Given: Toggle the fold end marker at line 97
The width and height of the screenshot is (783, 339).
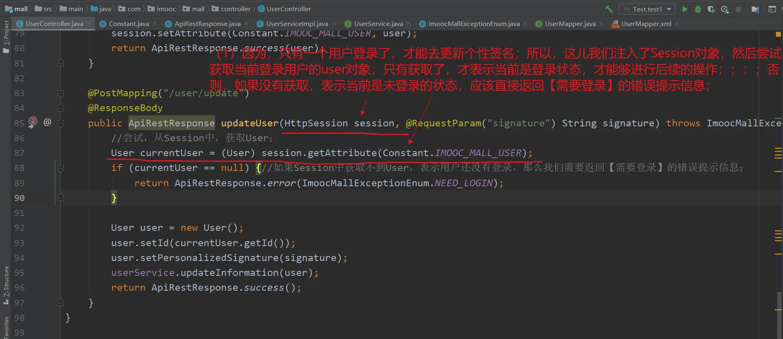Looking at the screenshot, I should 61,303.
